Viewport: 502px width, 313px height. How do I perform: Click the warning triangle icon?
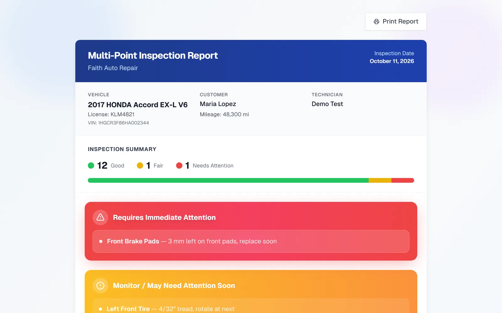click(x=100, y=217)
